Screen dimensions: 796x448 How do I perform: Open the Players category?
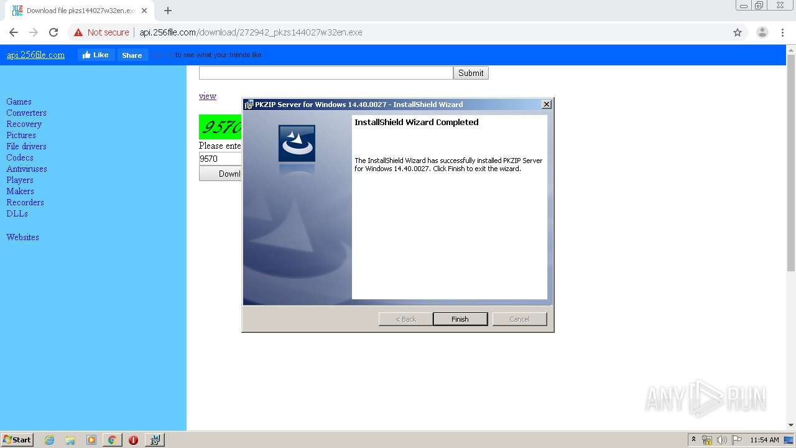click(20, 180)
